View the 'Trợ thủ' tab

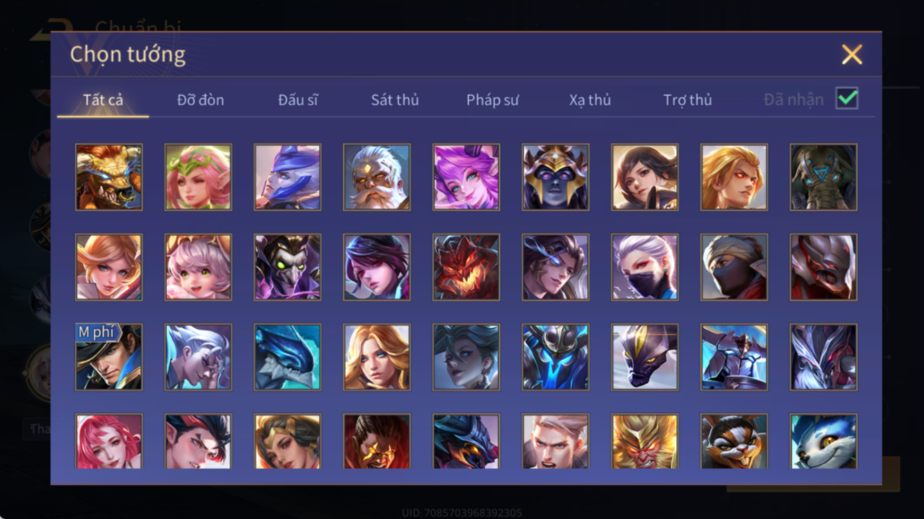(687, 100)
